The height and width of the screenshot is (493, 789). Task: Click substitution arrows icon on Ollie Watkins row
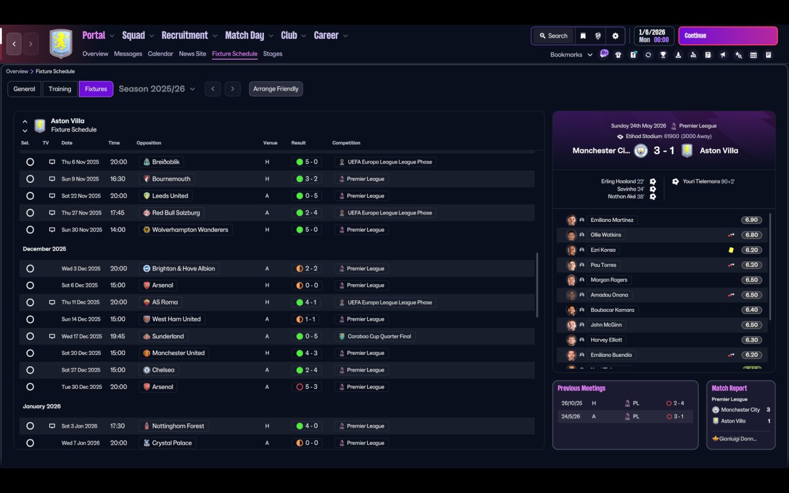coord(731,235)
